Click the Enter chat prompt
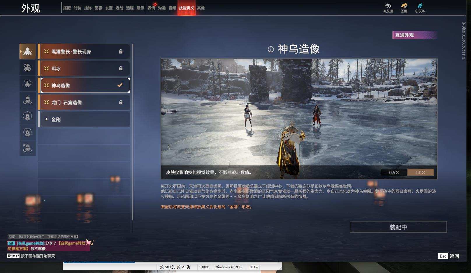This screenshot has height=273, width=471. (31, 256)
